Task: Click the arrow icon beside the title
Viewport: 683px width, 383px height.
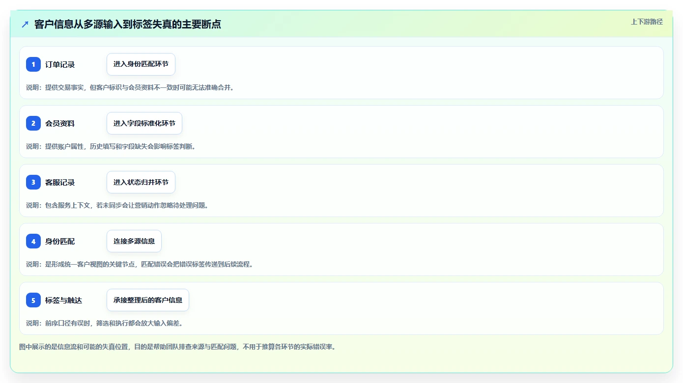Action: pos(25,24)
